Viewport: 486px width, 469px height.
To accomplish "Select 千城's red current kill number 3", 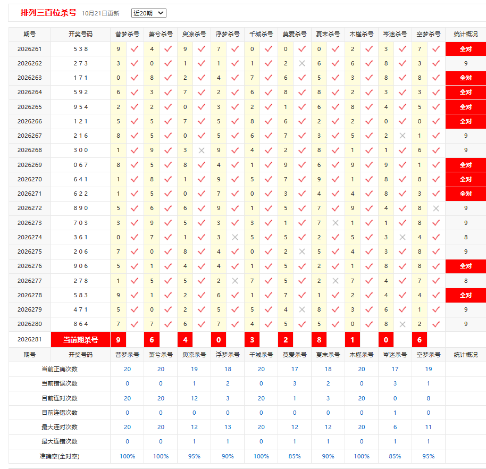I will point(252,340).
